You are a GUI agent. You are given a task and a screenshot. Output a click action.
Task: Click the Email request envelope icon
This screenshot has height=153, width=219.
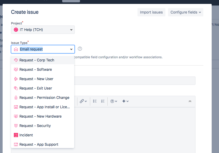tap(16, 49)
